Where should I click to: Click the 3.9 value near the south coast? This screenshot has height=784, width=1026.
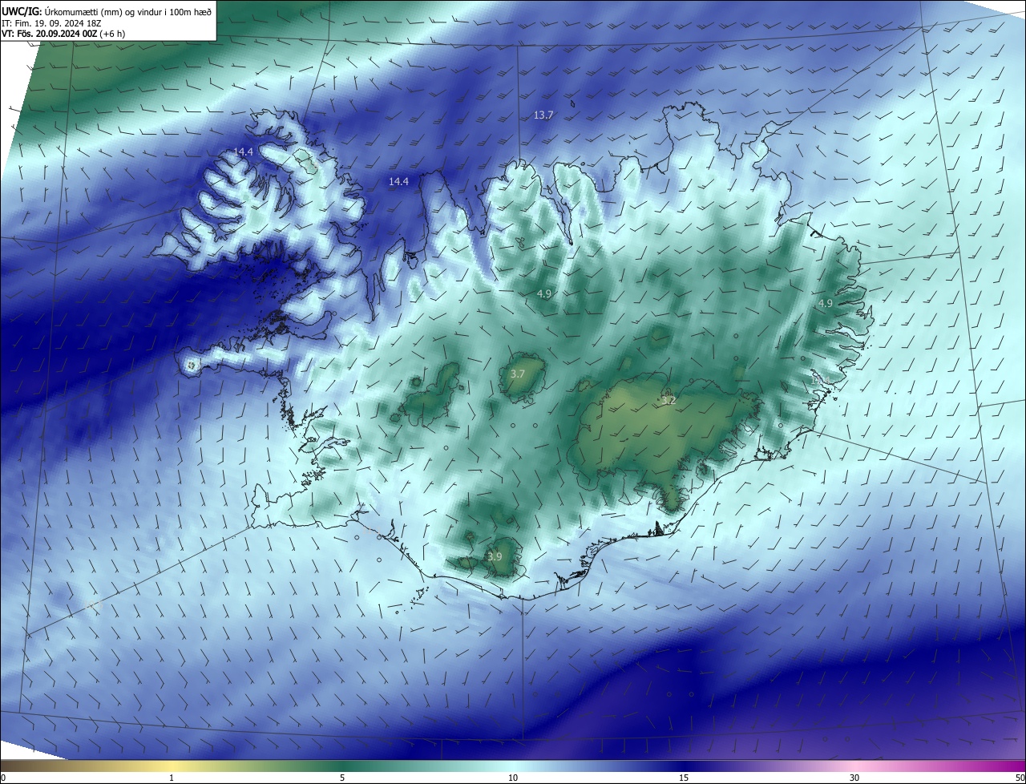495,557
